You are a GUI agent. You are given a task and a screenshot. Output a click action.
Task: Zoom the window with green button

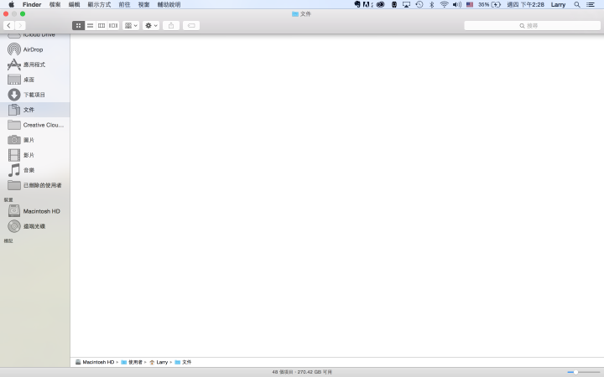[23, 14]
